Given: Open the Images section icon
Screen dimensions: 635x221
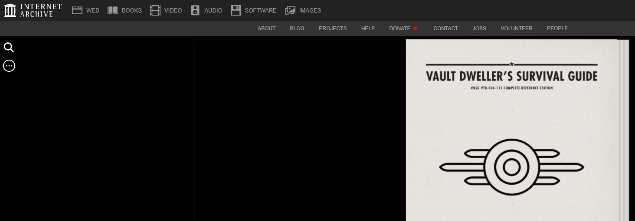Looking at the screenshot, I should [290, 10].
